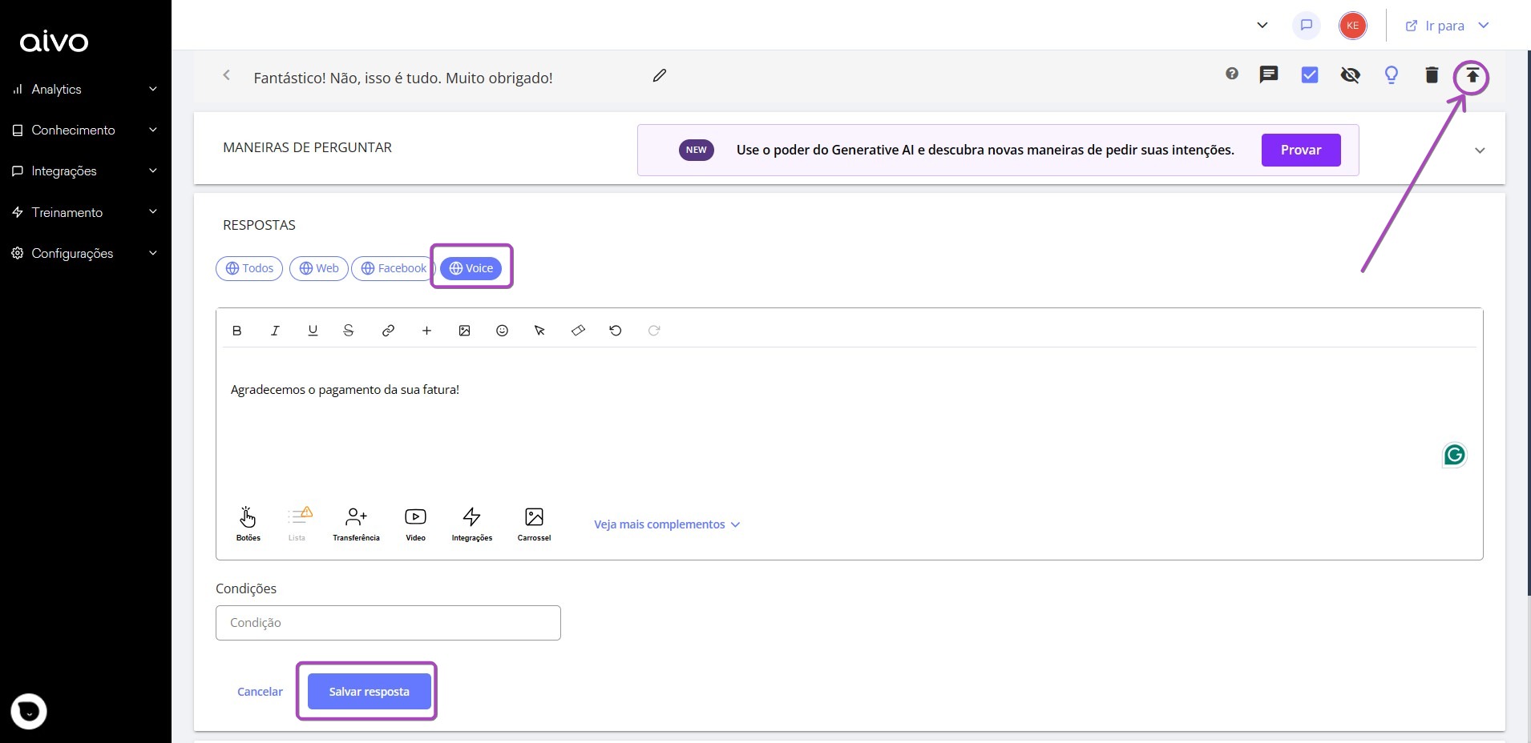1531x743 pixels.
Task: Toggle the hidden visibility eye icon
Action: tap(1351, 75)
